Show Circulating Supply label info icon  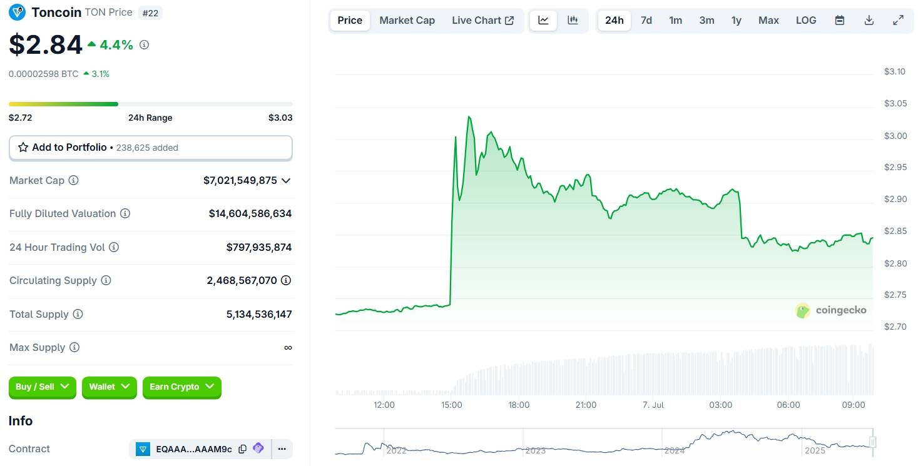[x=106, y=280]
